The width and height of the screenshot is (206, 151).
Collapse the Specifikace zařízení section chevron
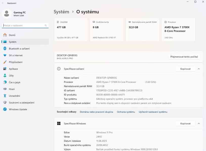199,69
